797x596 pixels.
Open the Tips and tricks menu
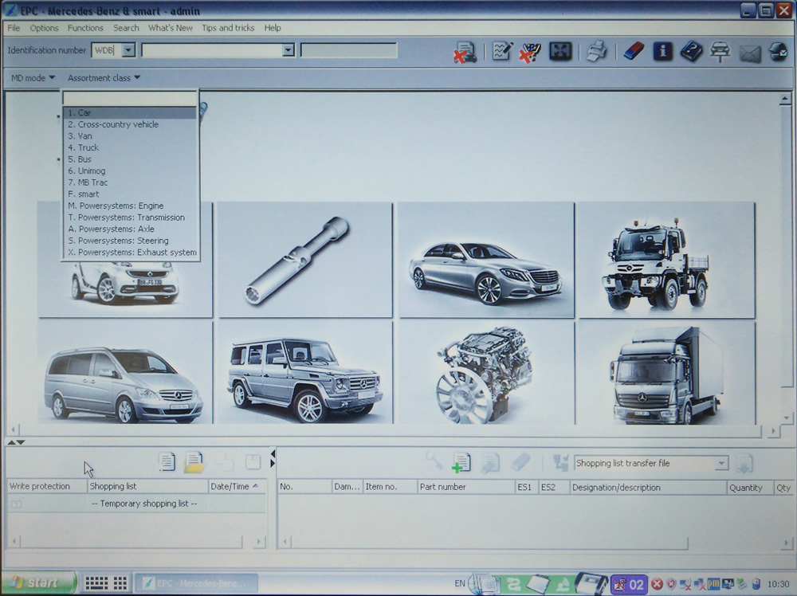[x=228, y=28]
